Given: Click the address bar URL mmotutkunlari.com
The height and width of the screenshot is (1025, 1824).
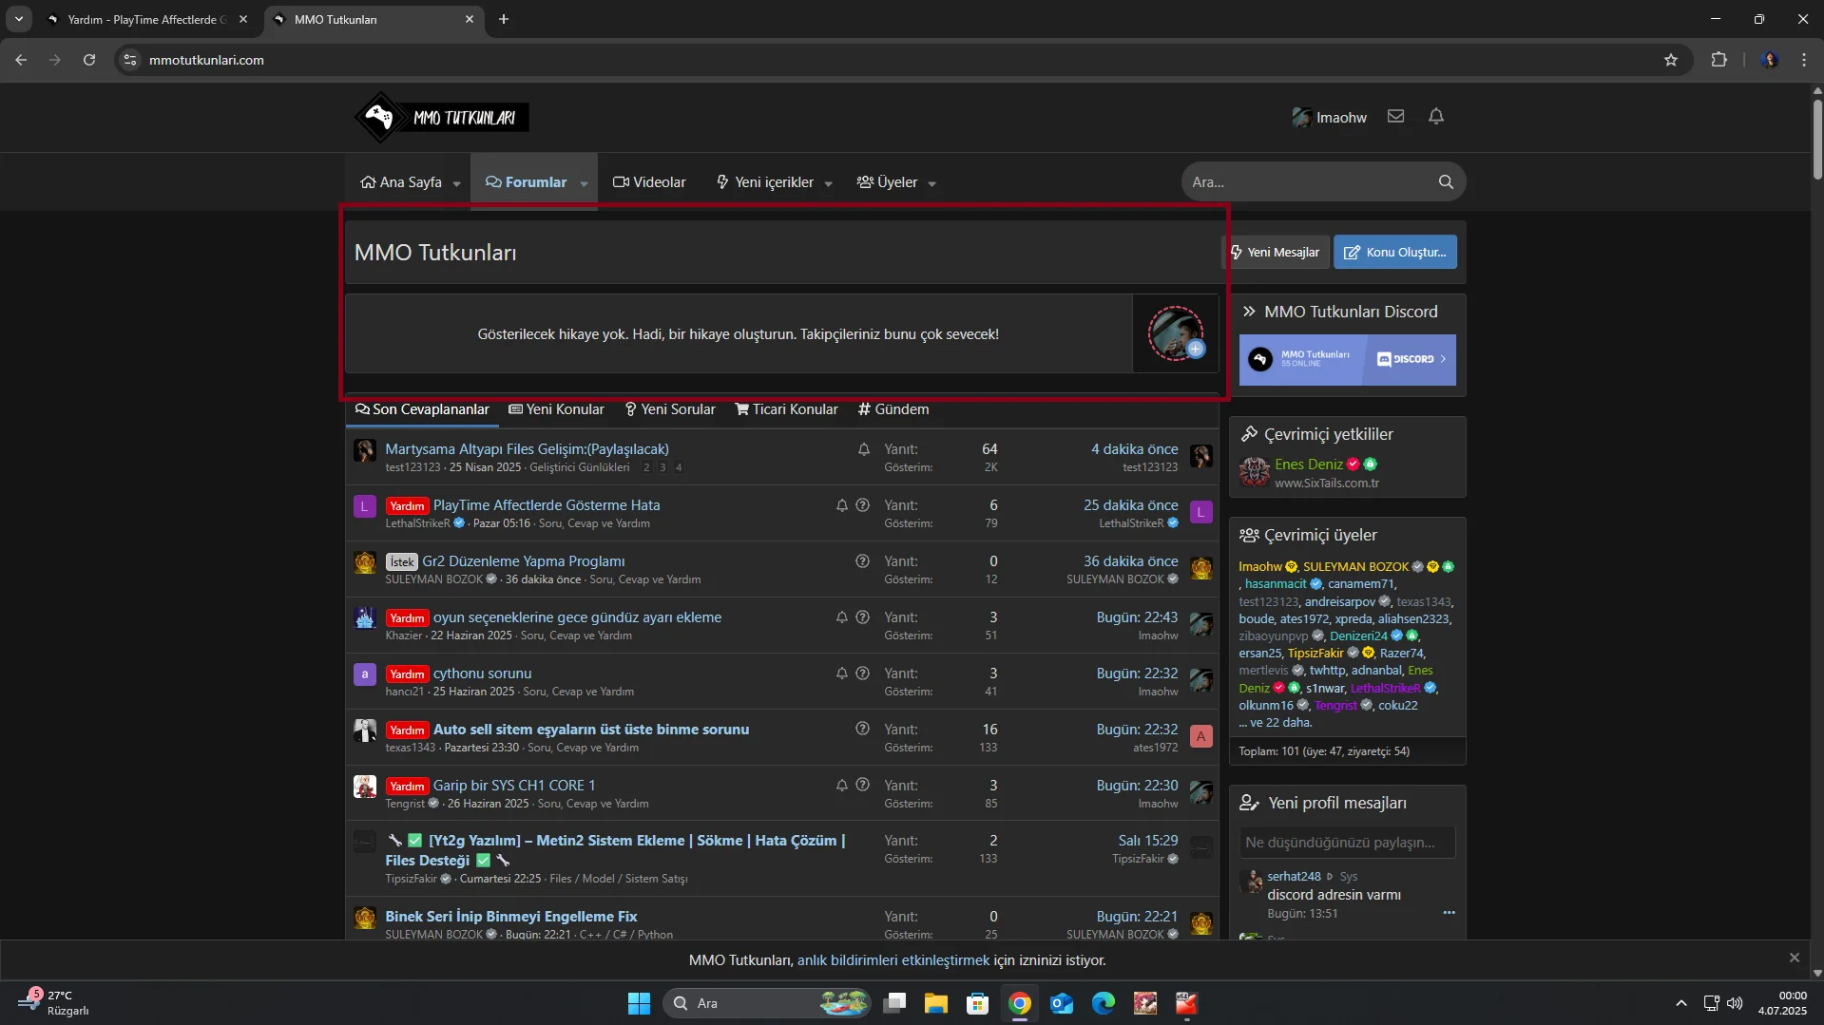Looking at the screenshot, I should (x=206, y=60).
